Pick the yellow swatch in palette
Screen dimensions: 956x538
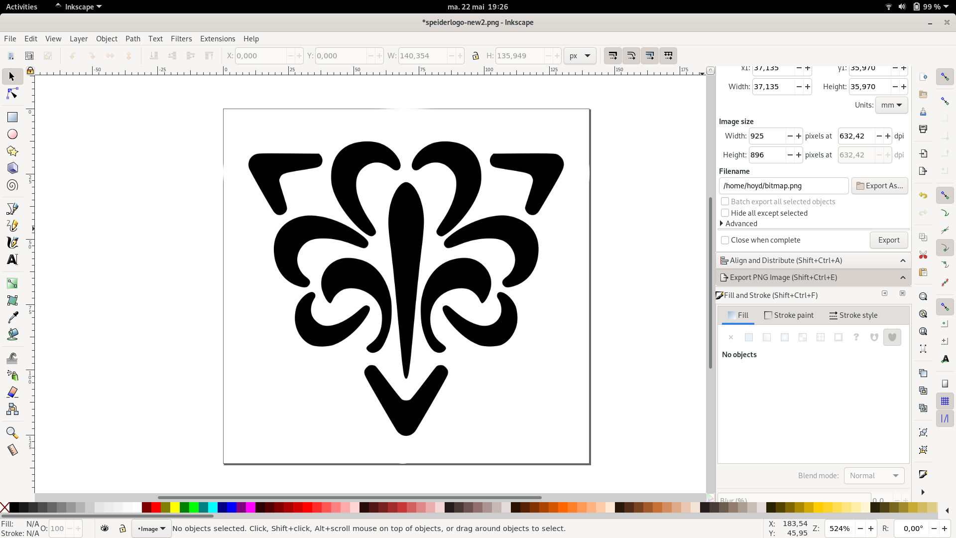(x=175, y=507)
